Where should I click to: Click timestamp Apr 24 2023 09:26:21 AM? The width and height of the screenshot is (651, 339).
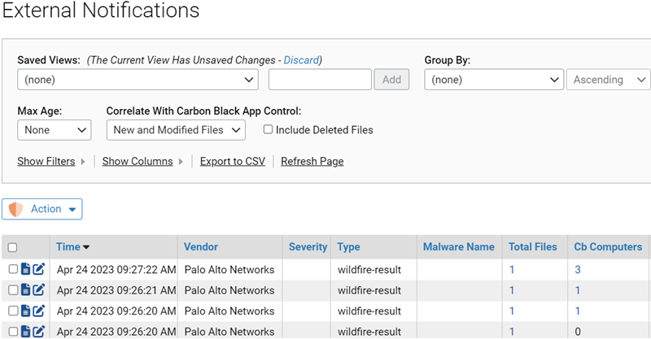coord(116,290)
